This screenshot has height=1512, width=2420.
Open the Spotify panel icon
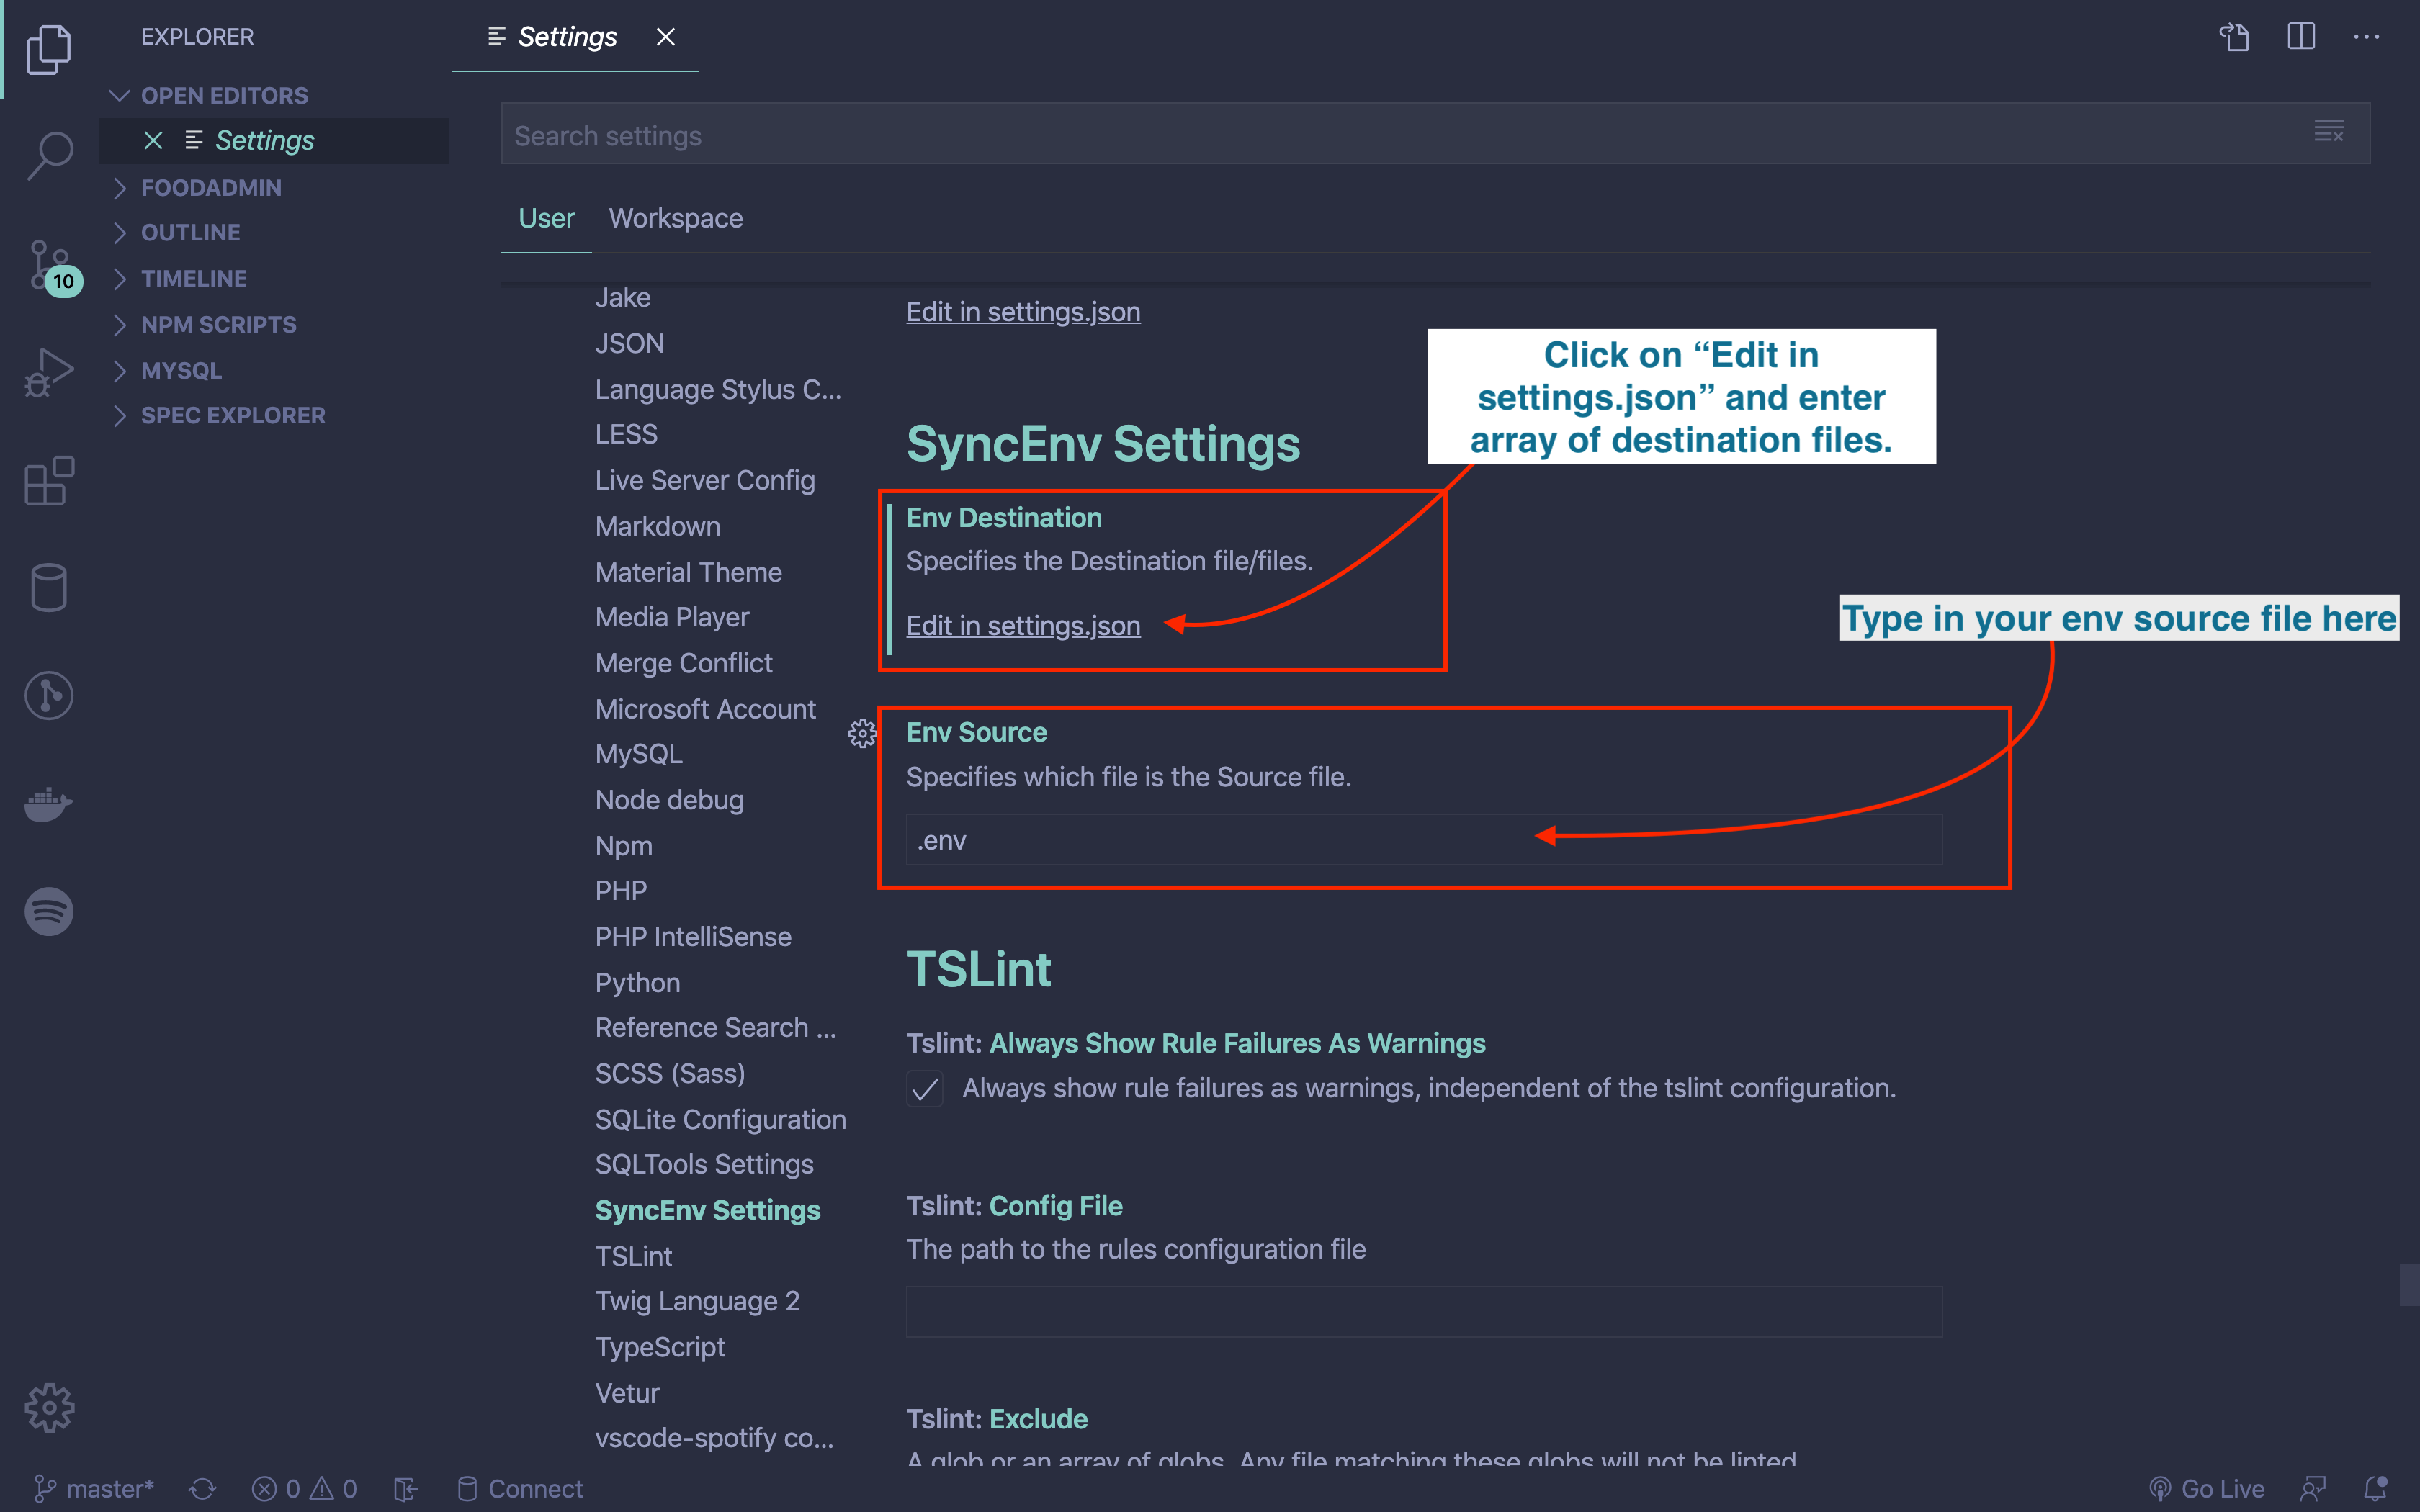coord(49,911)
